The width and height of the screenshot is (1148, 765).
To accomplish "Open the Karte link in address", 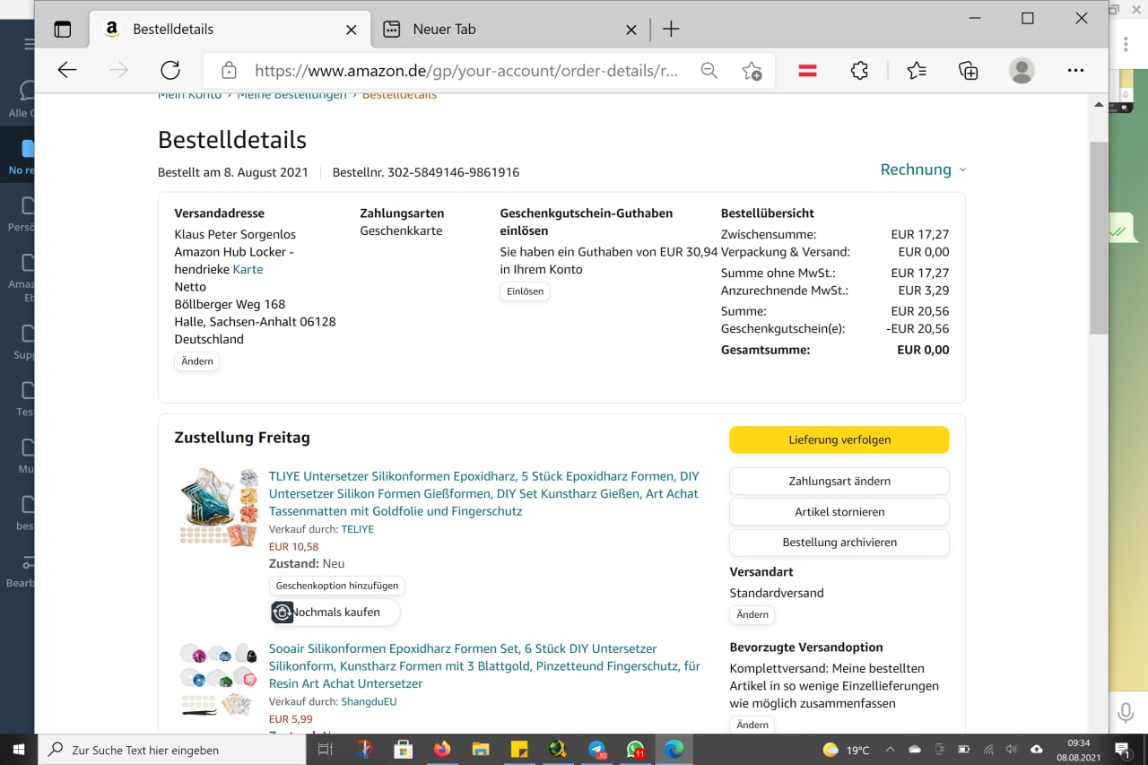I will tap(248, 269).
